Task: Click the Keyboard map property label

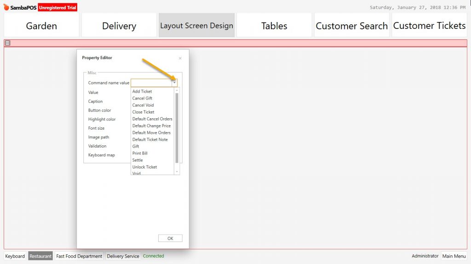Action: [101, 155]
